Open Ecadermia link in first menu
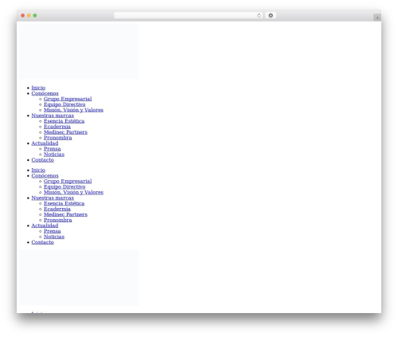 tap(57, 127)
